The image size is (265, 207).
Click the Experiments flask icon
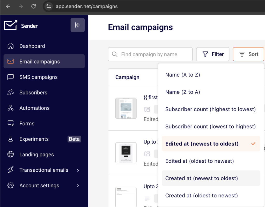tap(10, 139)
